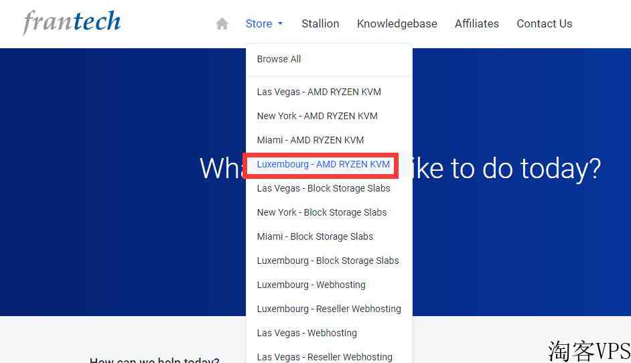Choose Las Vegas - AMD RYZEN KVM
631x363 pixels.
pos(319,92)
